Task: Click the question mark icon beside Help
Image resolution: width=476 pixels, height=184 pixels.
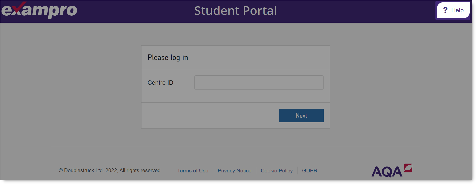Action: coord(445,10)
